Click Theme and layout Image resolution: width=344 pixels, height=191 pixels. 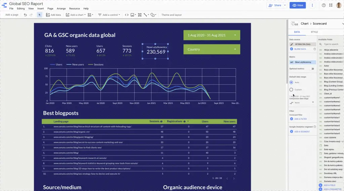click(x=171, y=15)
